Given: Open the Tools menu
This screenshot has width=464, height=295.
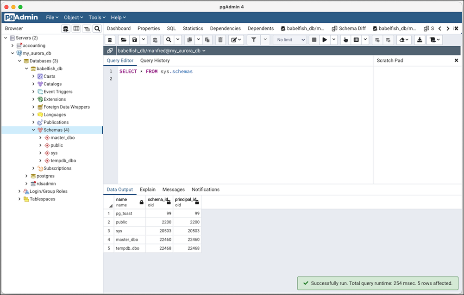Looking at the screenshot, I should [97, 18].
